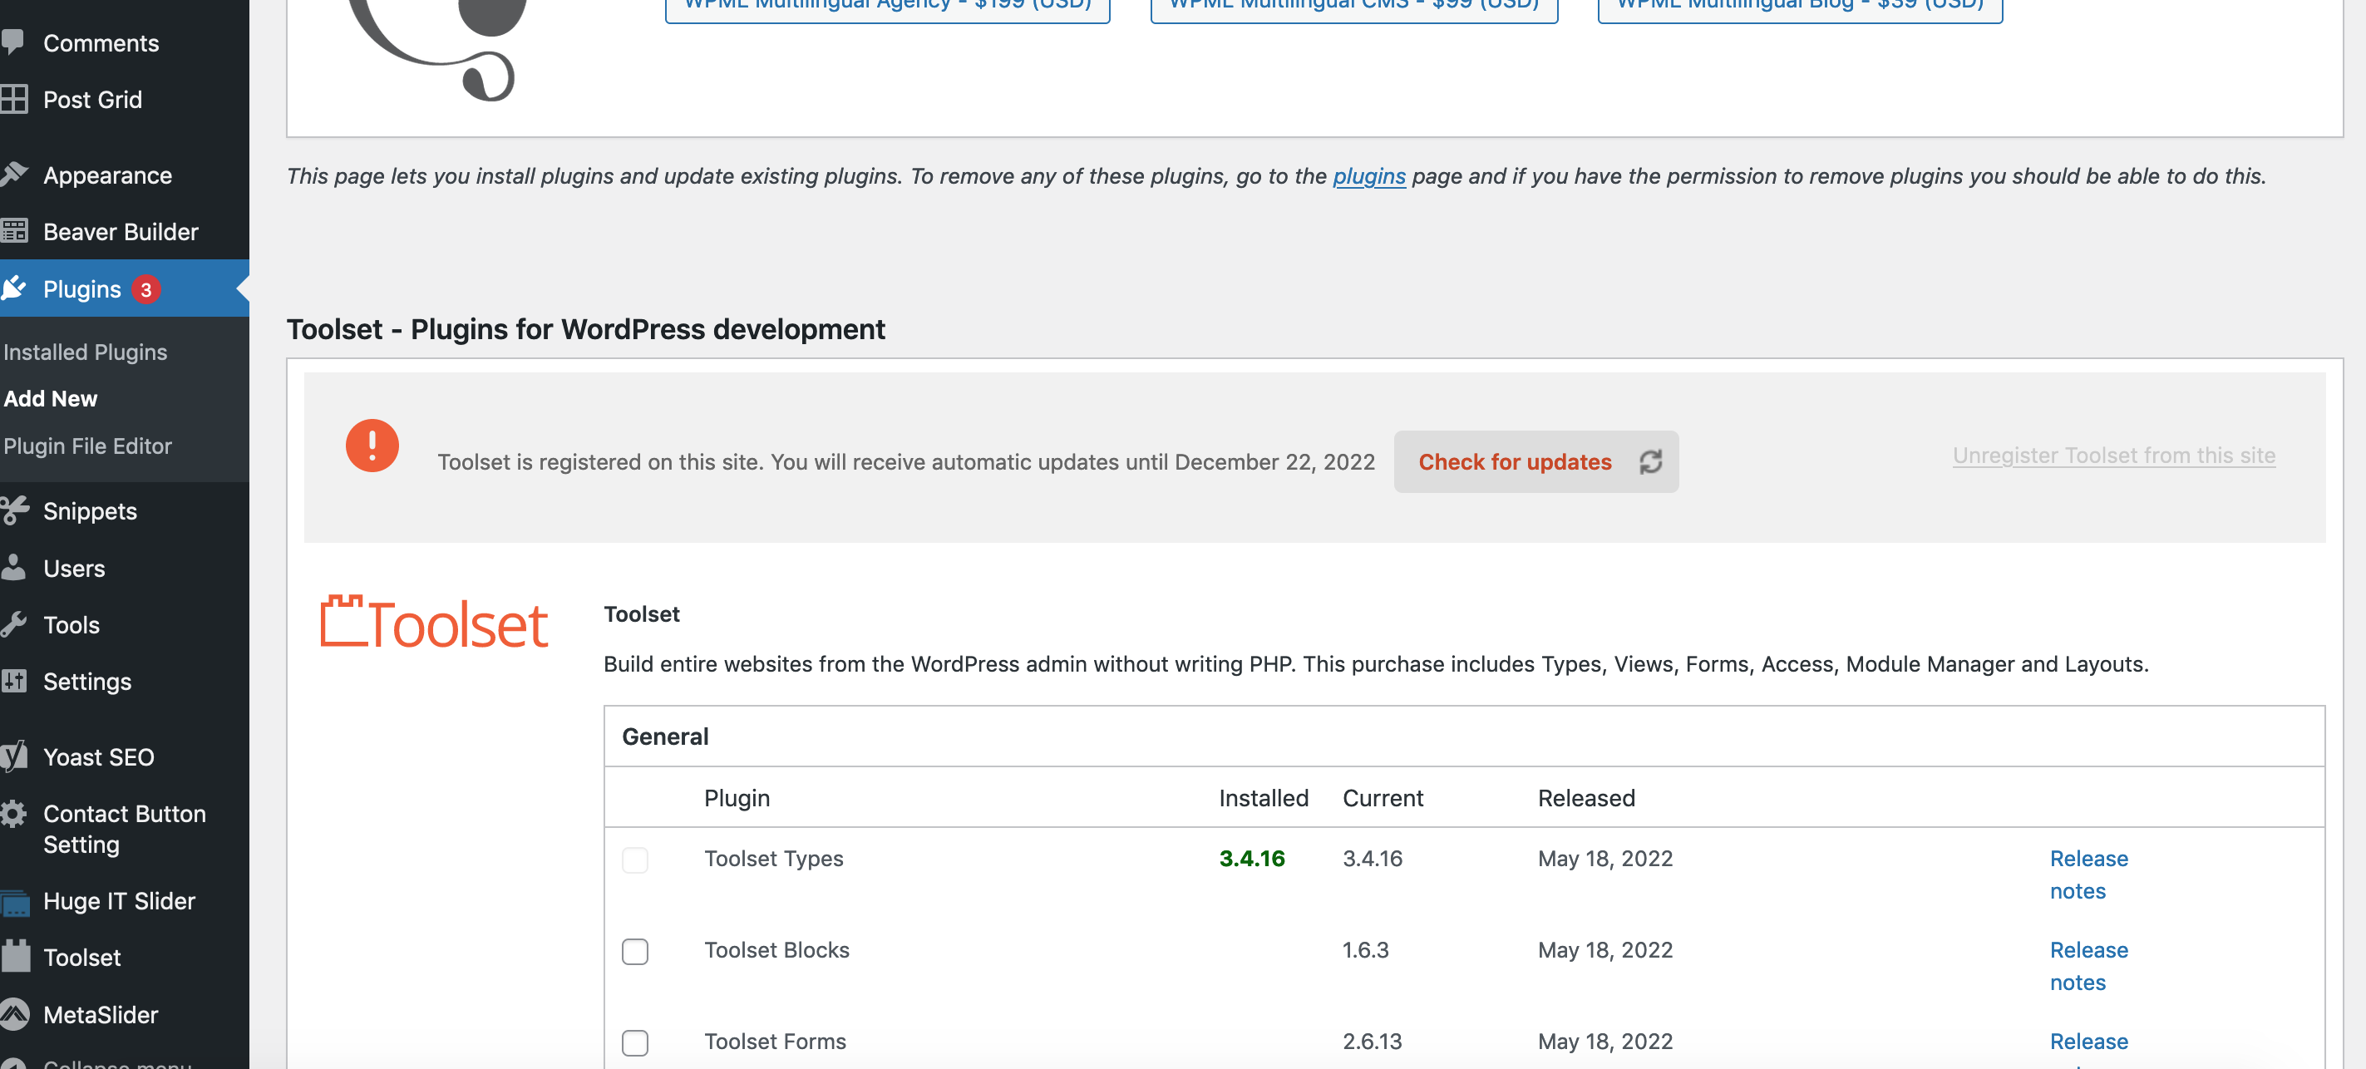Click the refresh icon beside Check for updates
2366x1069 pixels.
(1650, 462)
